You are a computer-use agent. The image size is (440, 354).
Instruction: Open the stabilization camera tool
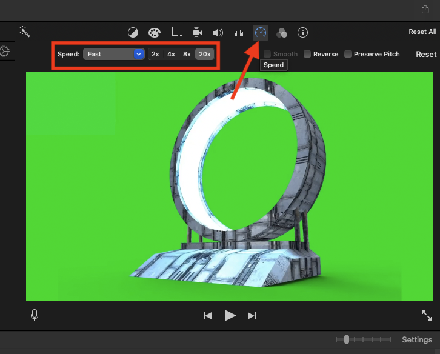197,33
